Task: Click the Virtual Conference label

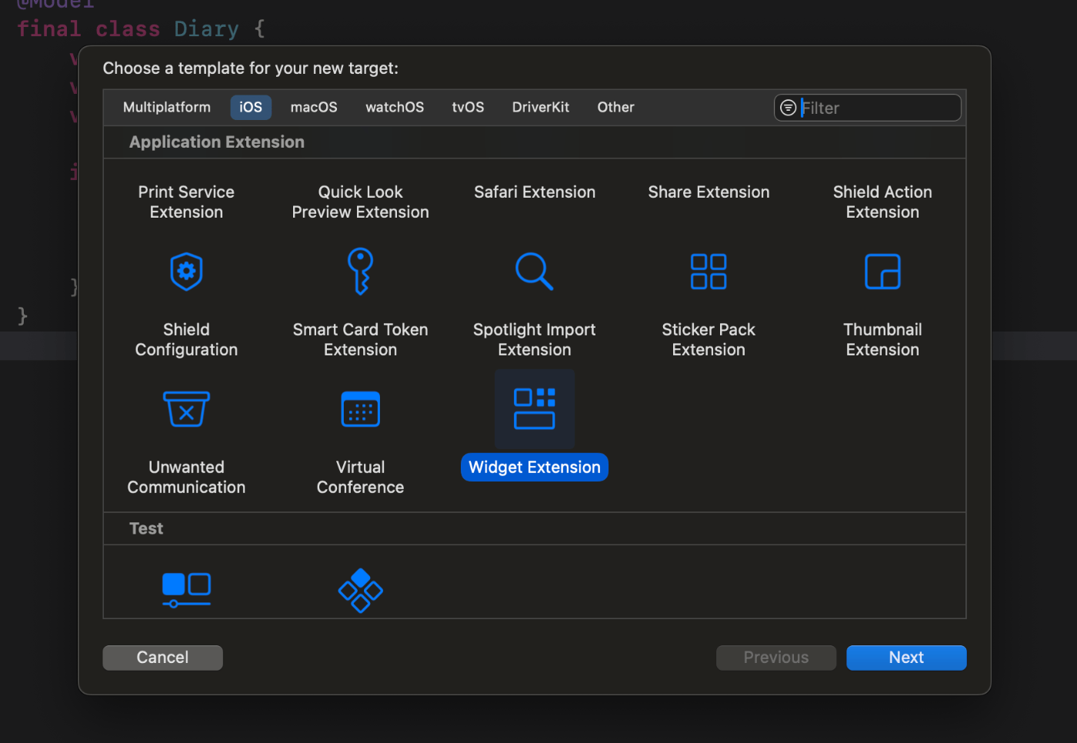Action: tap(360, 478)
